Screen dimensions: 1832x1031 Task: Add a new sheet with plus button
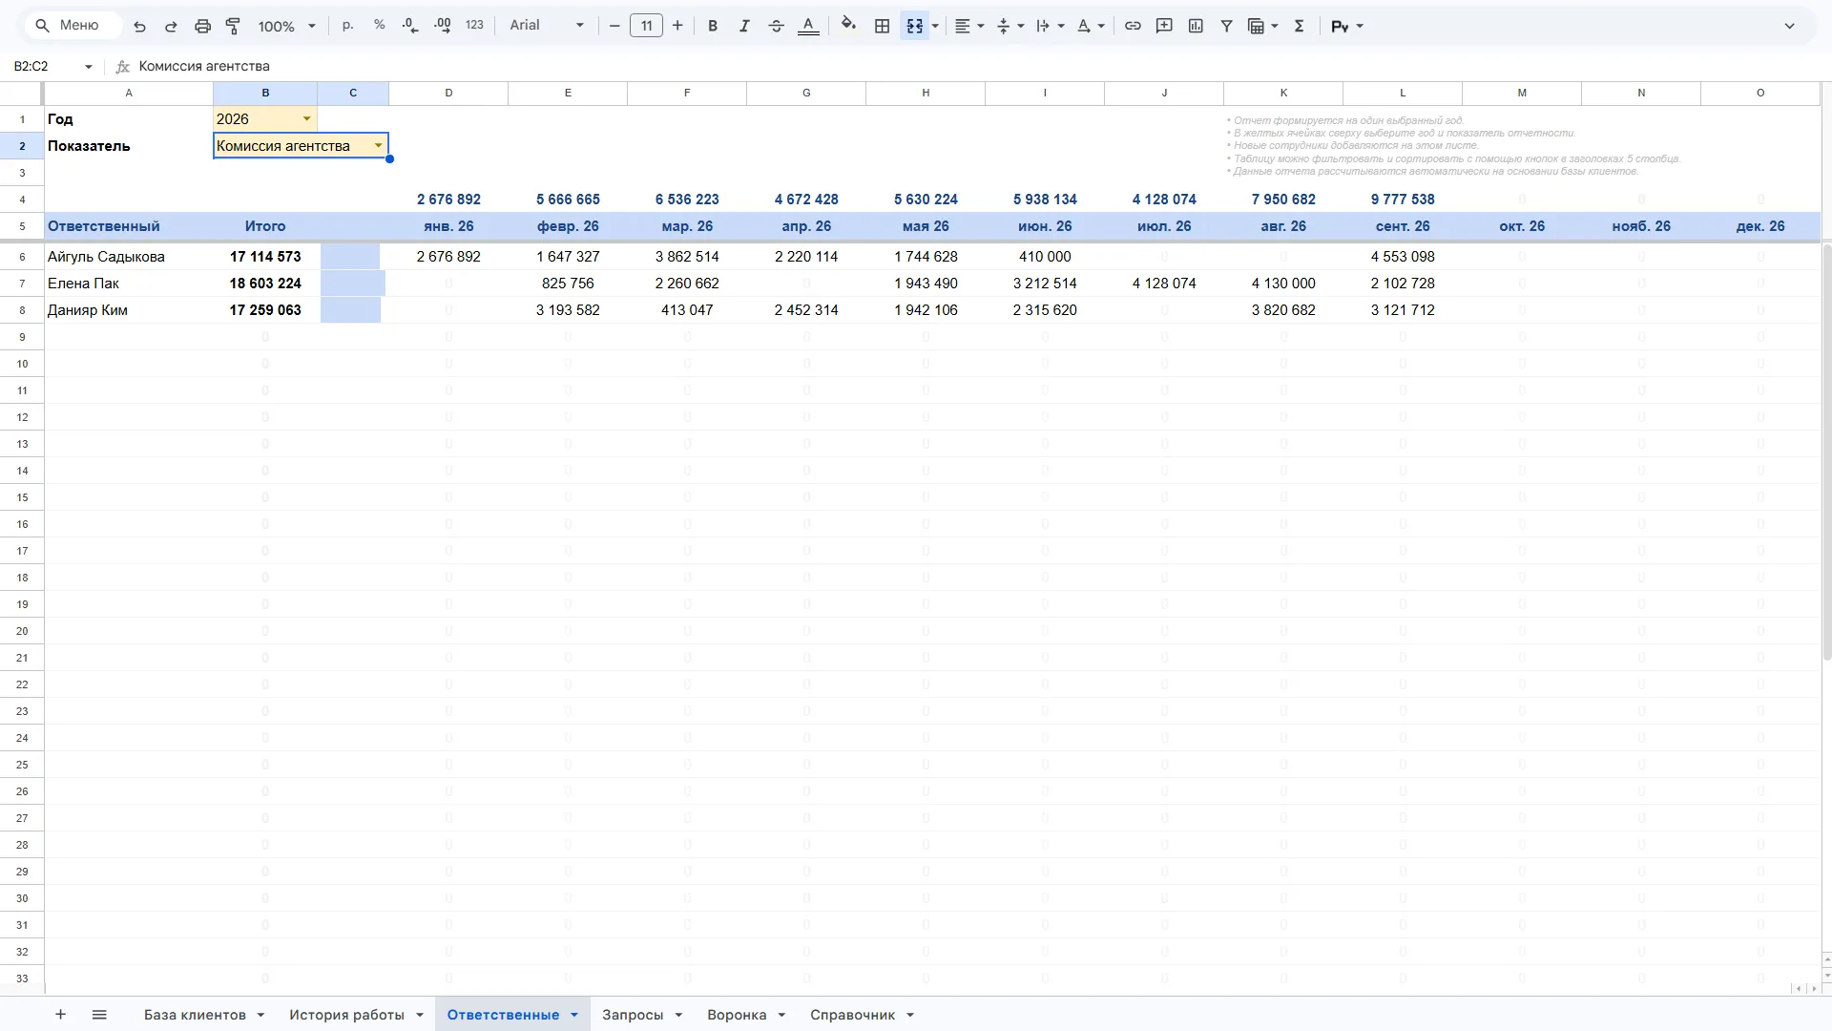click(x=60, y=1014)
